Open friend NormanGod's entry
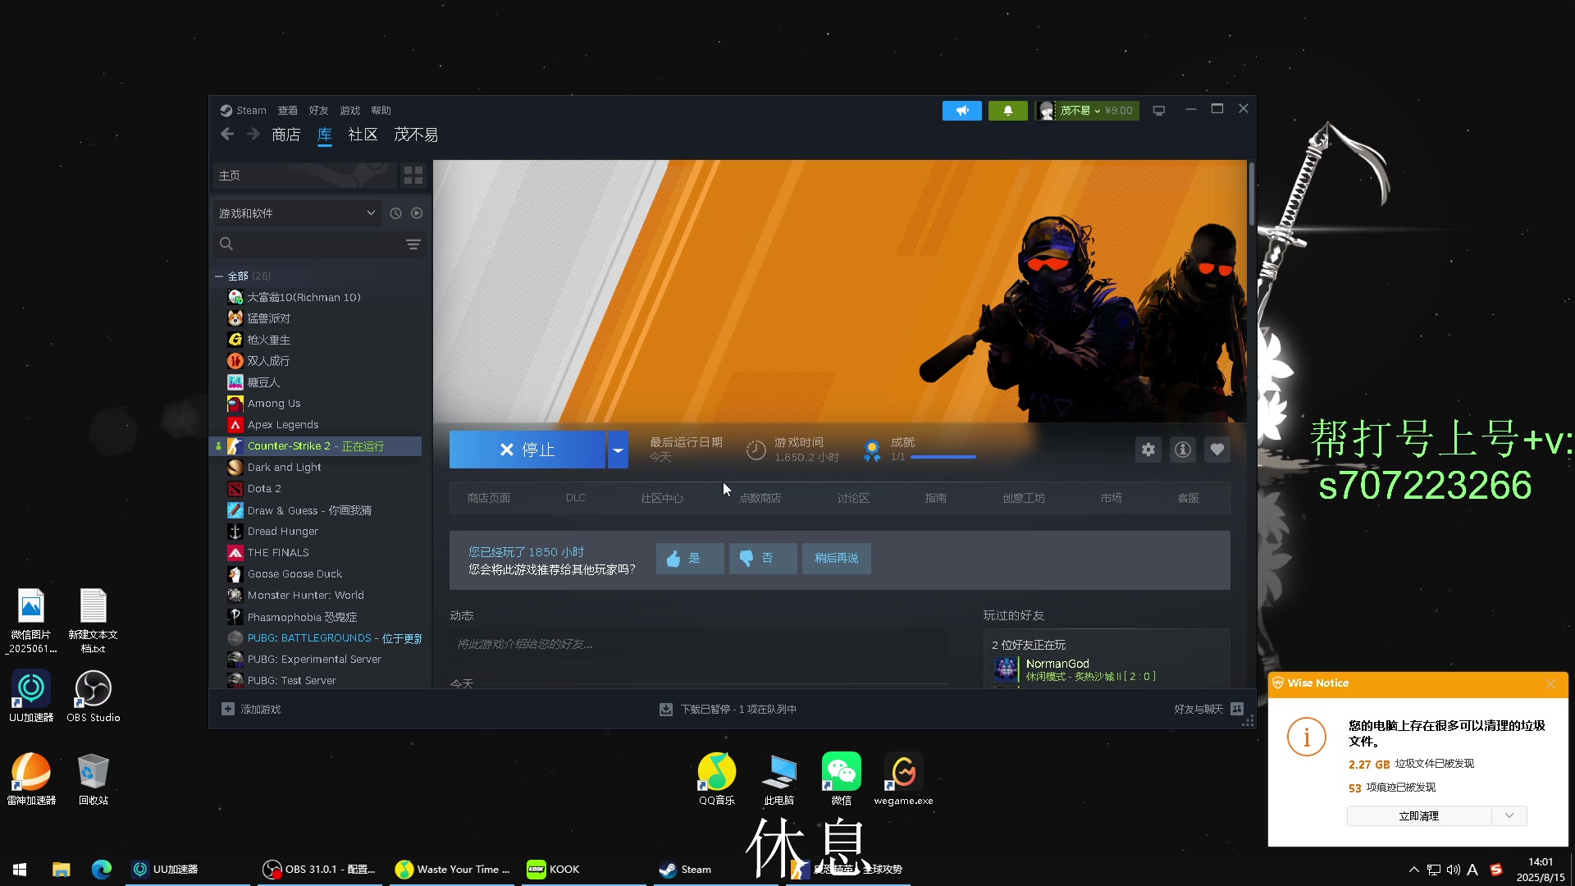This screenshot has height=886, width=1575. coord(1107,669)
